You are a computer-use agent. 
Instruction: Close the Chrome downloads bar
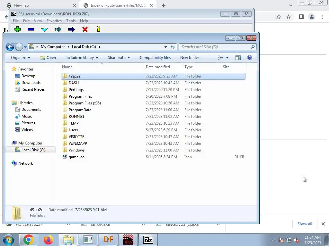click(323, 224)
